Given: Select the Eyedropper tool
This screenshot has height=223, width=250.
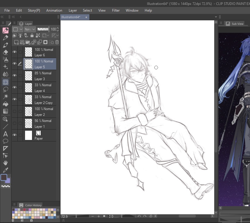Looking at the screenshot, I should coord(6,170).
